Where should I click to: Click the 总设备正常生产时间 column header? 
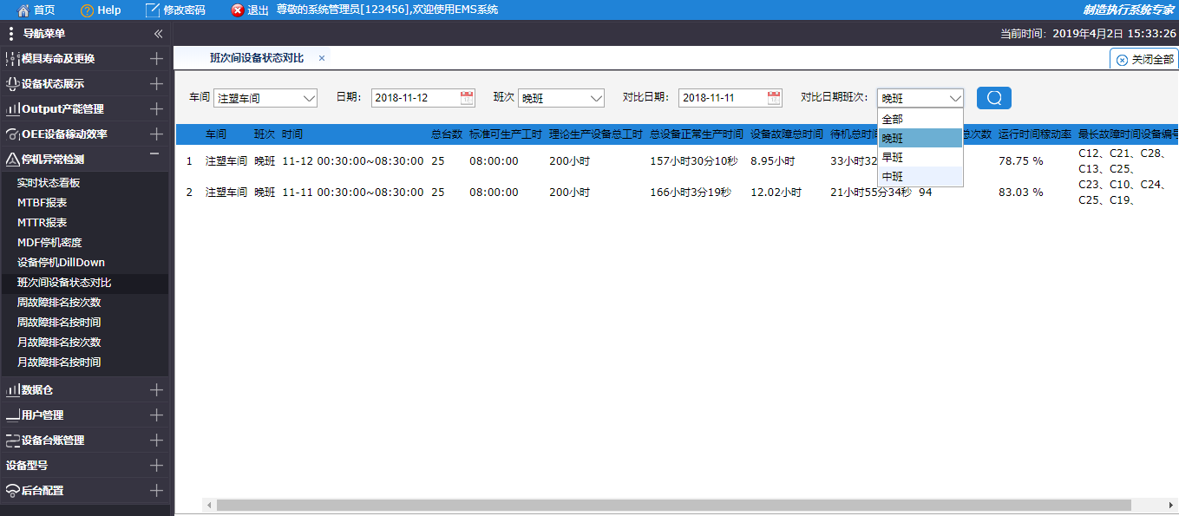[697, 134]
